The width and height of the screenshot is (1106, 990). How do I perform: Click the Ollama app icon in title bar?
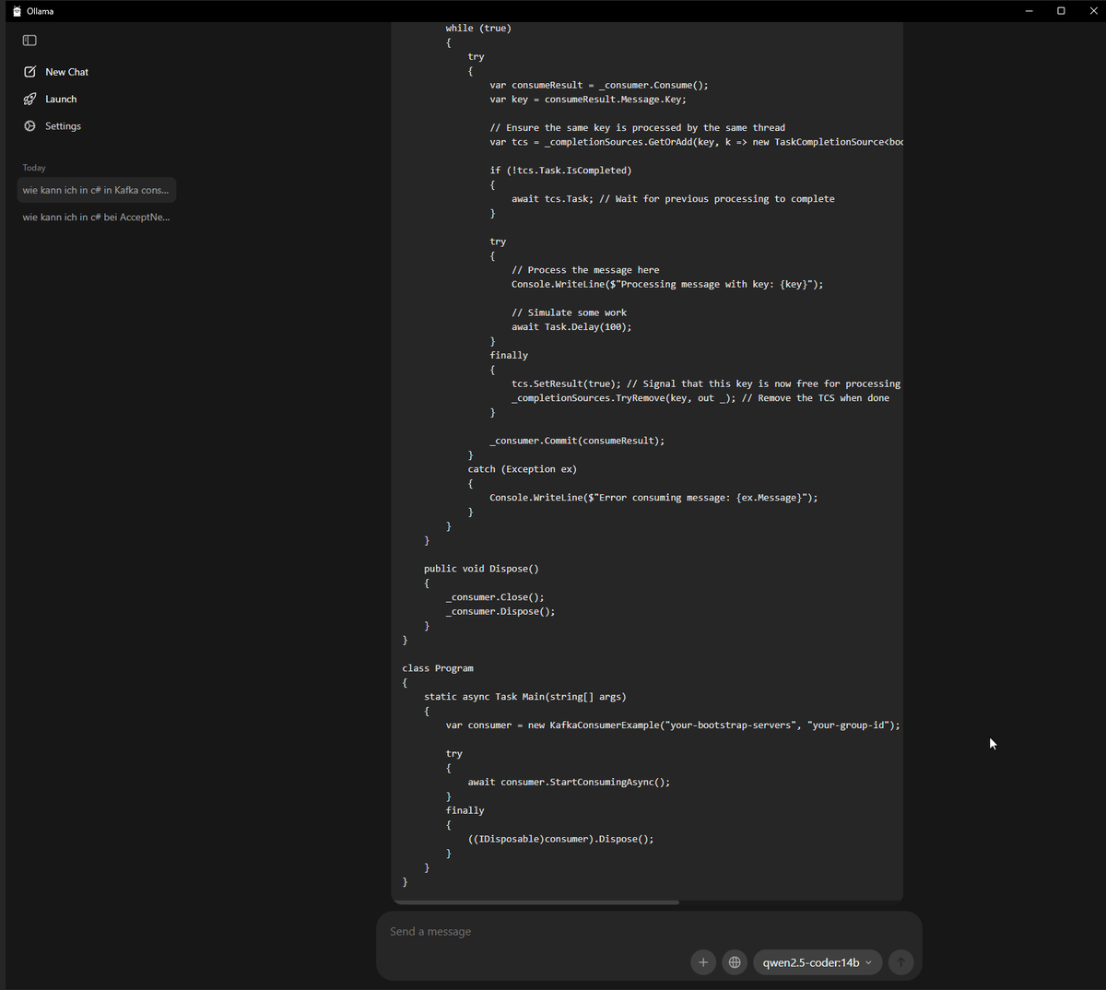tap(17, 11)
